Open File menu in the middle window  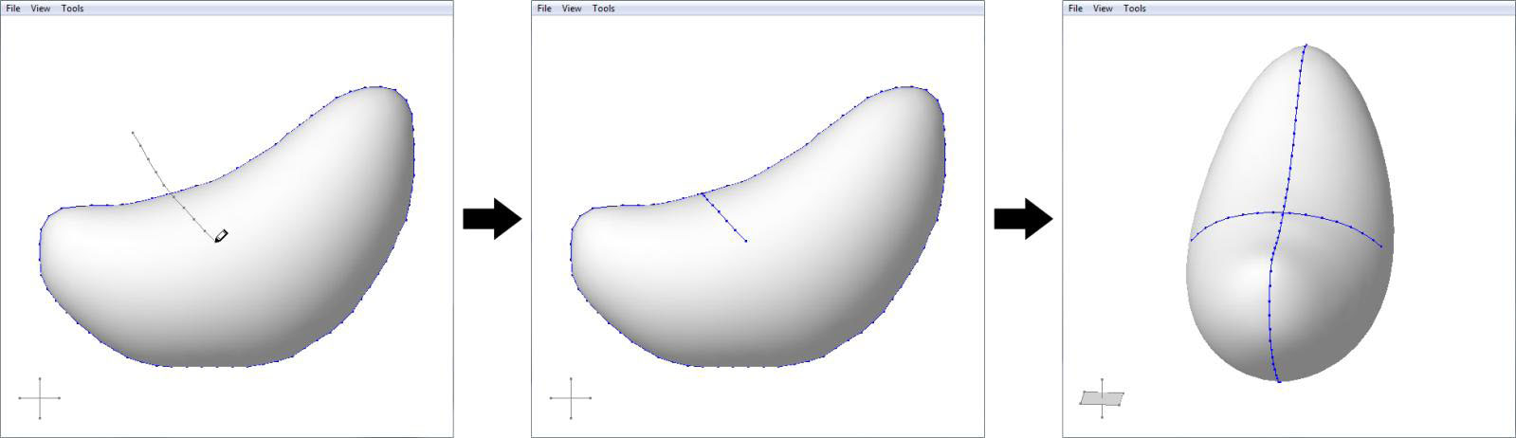tap(544, 9)
